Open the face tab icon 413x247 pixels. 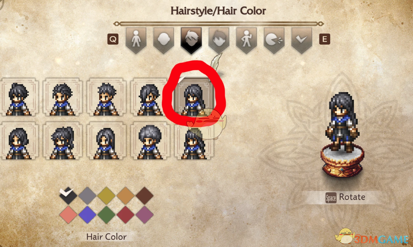coord(219,40)
